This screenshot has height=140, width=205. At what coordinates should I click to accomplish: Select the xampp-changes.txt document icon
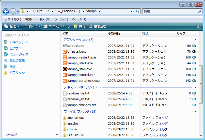[x=65, y=105]
